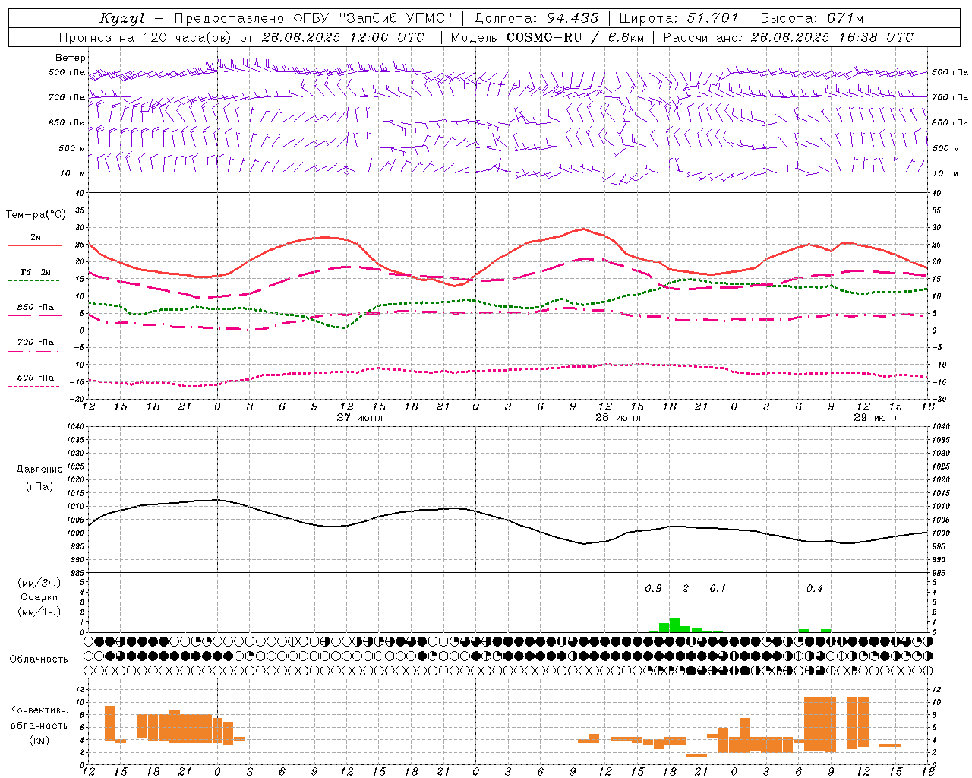Click the (мм/1ч.) unit label
This screenshot has height=778, width=972.
pos(39,612)
